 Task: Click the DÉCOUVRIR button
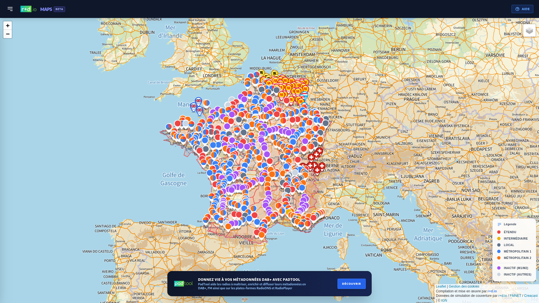(x=351, y=284)
